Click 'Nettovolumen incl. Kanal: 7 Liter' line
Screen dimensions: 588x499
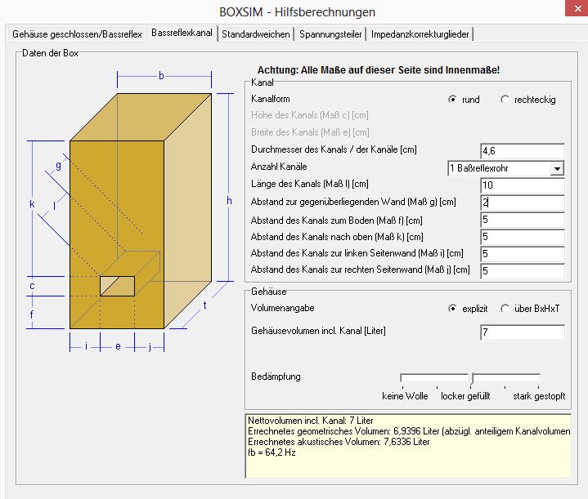[311, 421]
